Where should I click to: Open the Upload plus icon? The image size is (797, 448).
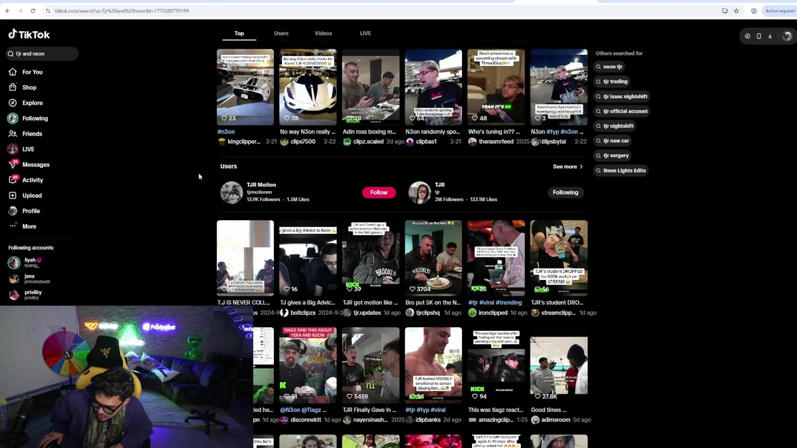coord(12,195)
